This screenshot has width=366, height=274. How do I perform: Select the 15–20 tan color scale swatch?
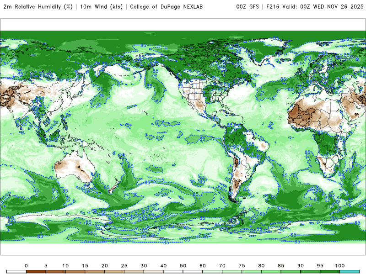[95, 272]
